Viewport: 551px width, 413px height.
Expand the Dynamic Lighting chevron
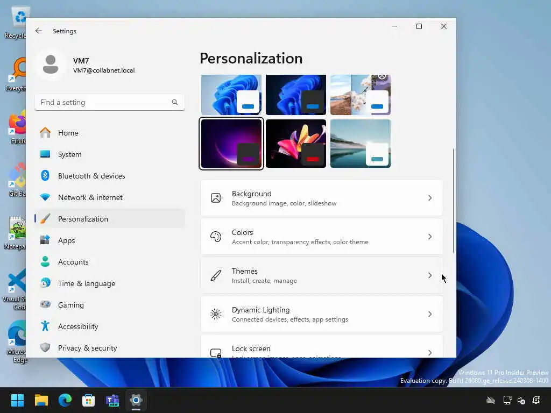[x=430, y=314]
